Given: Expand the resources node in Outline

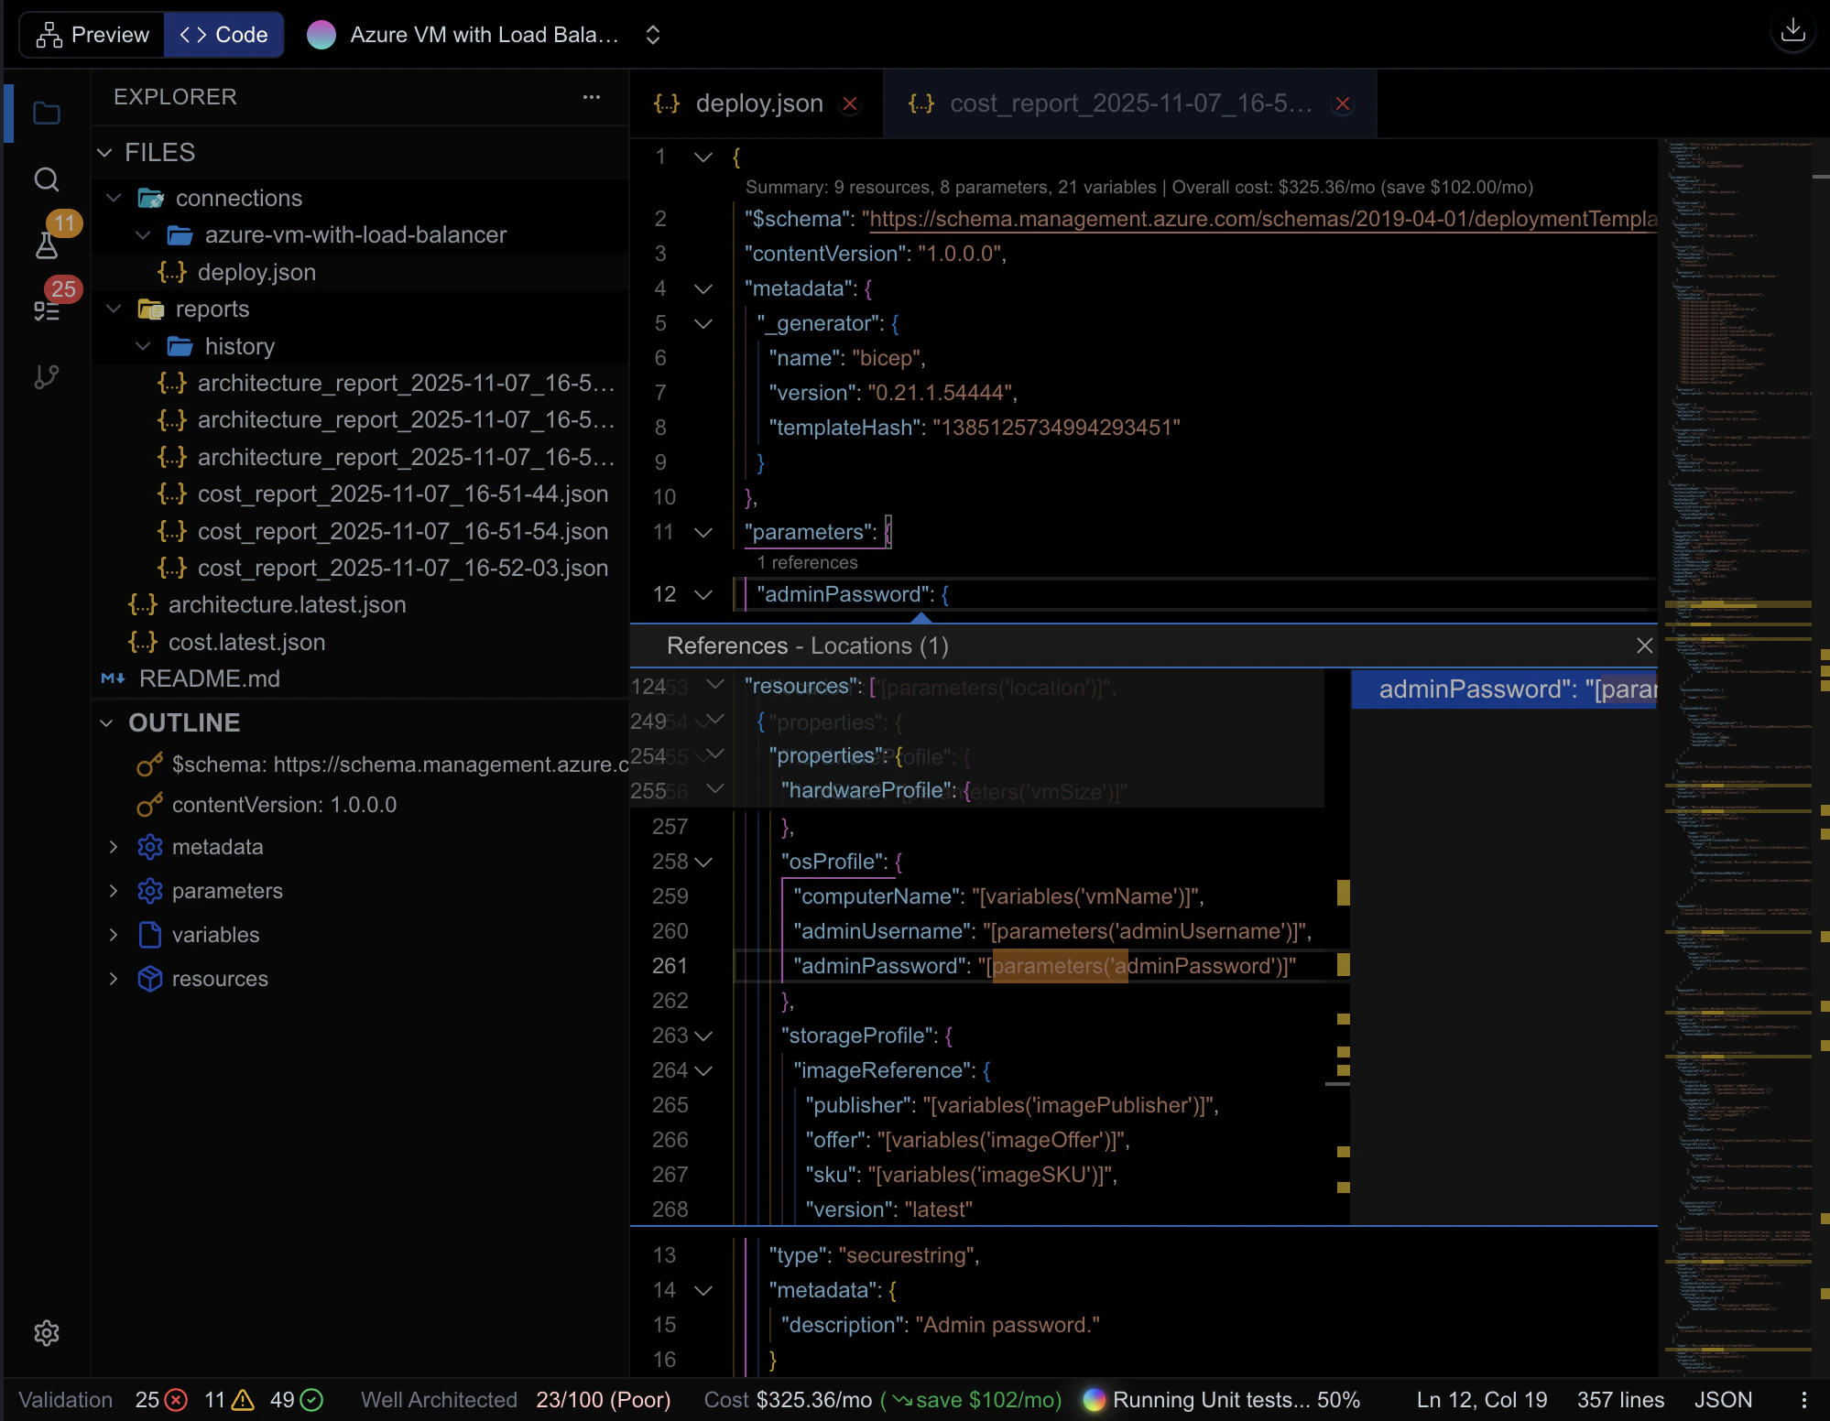Looking at the screenshot, I should tap(114, 979).
